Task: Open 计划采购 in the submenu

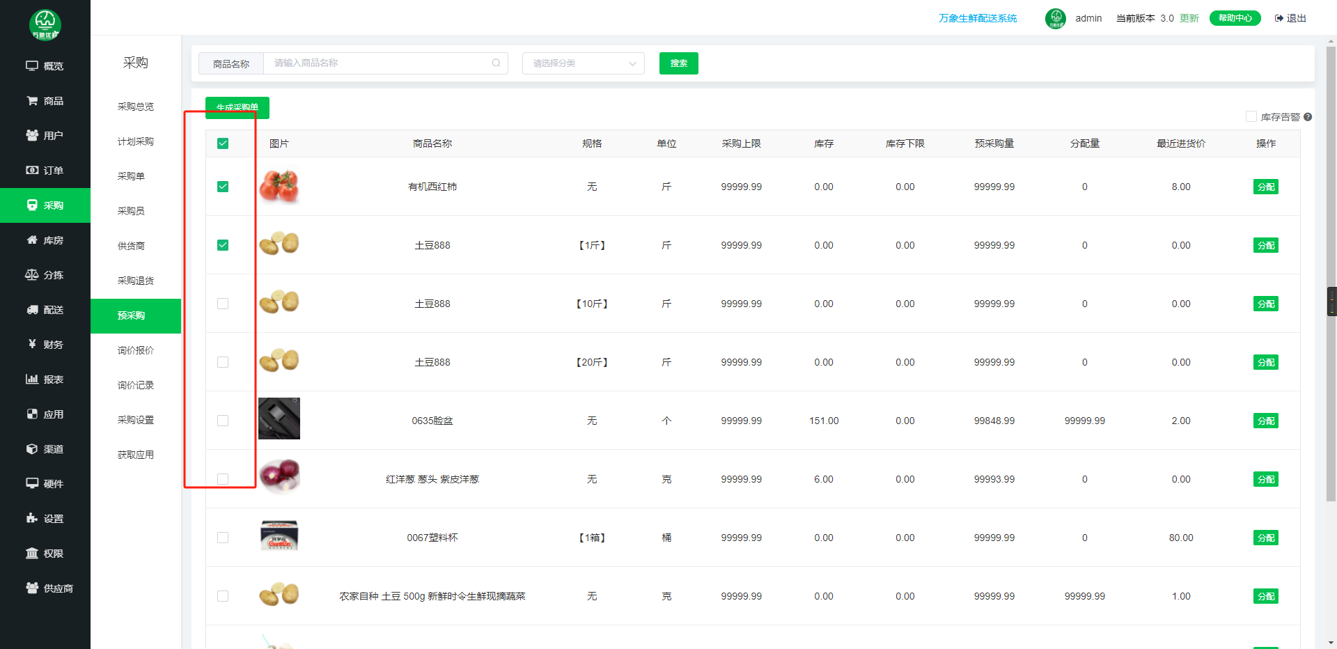Action: 136,141
